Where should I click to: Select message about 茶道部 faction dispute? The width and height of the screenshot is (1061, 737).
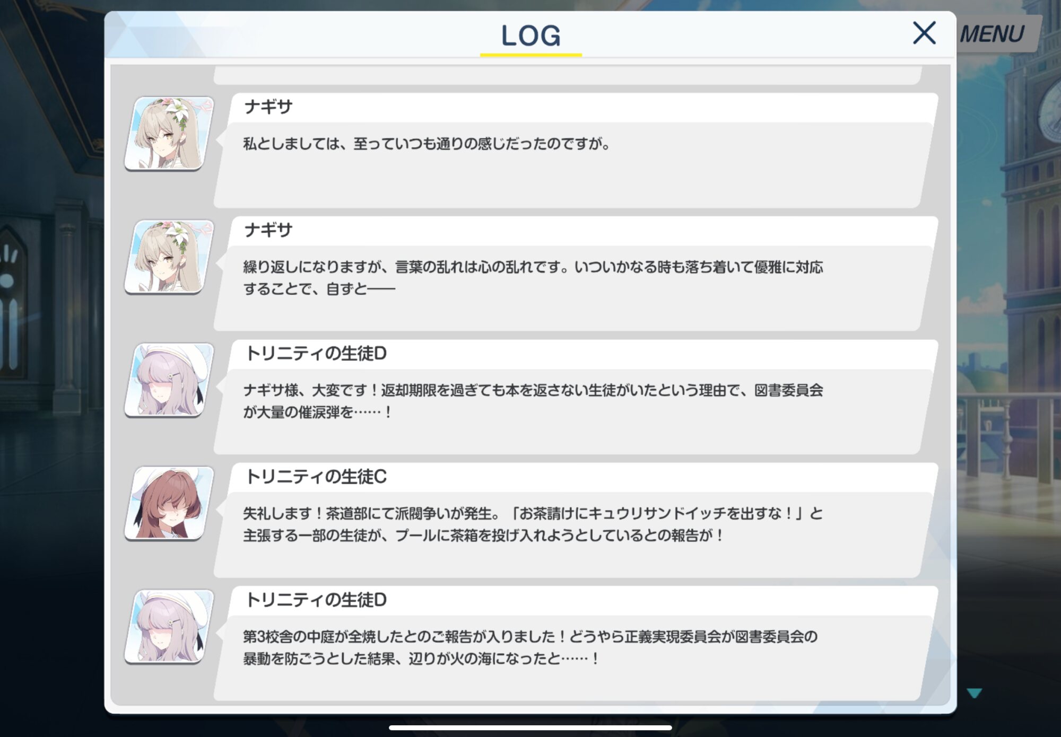pyautogui.click(x=533, y=524)
